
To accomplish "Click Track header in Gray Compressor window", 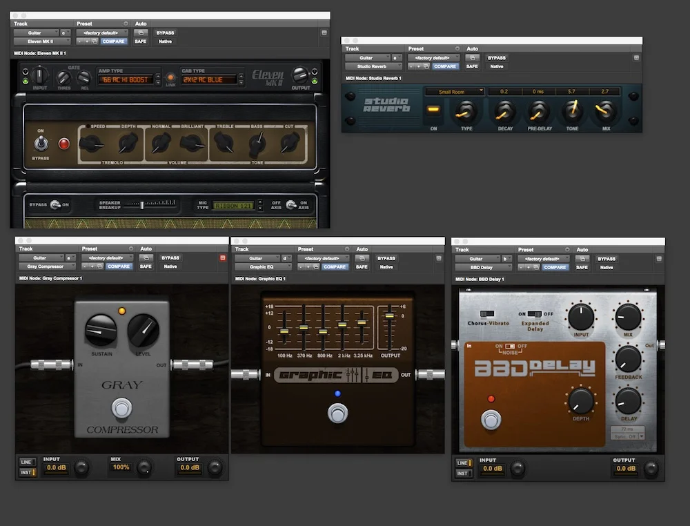I will (x=26, y=249).
